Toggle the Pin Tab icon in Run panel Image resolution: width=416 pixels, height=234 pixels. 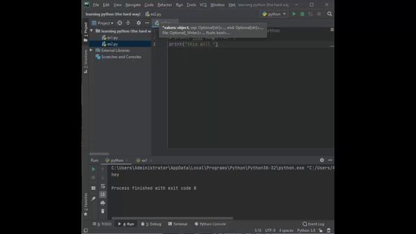click(x=94, y=198)
